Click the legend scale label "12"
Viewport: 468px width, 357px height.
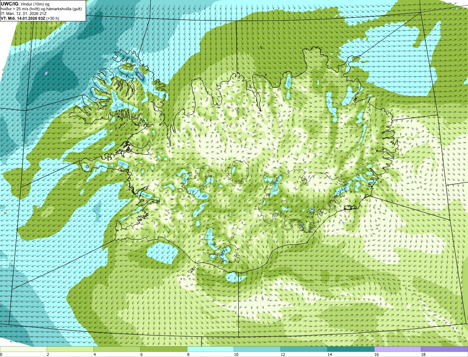click(x=283, y=354)
